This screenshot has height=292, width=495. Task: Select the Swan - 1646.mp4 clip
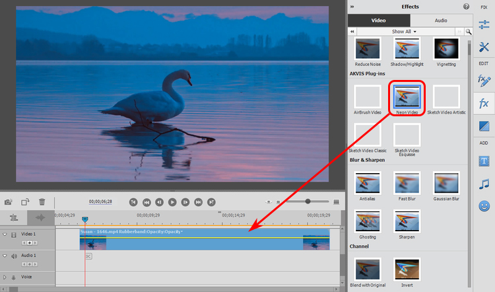point(205,240)
